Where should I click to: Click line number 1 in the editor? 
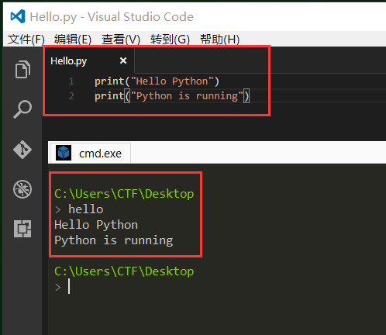71,81
